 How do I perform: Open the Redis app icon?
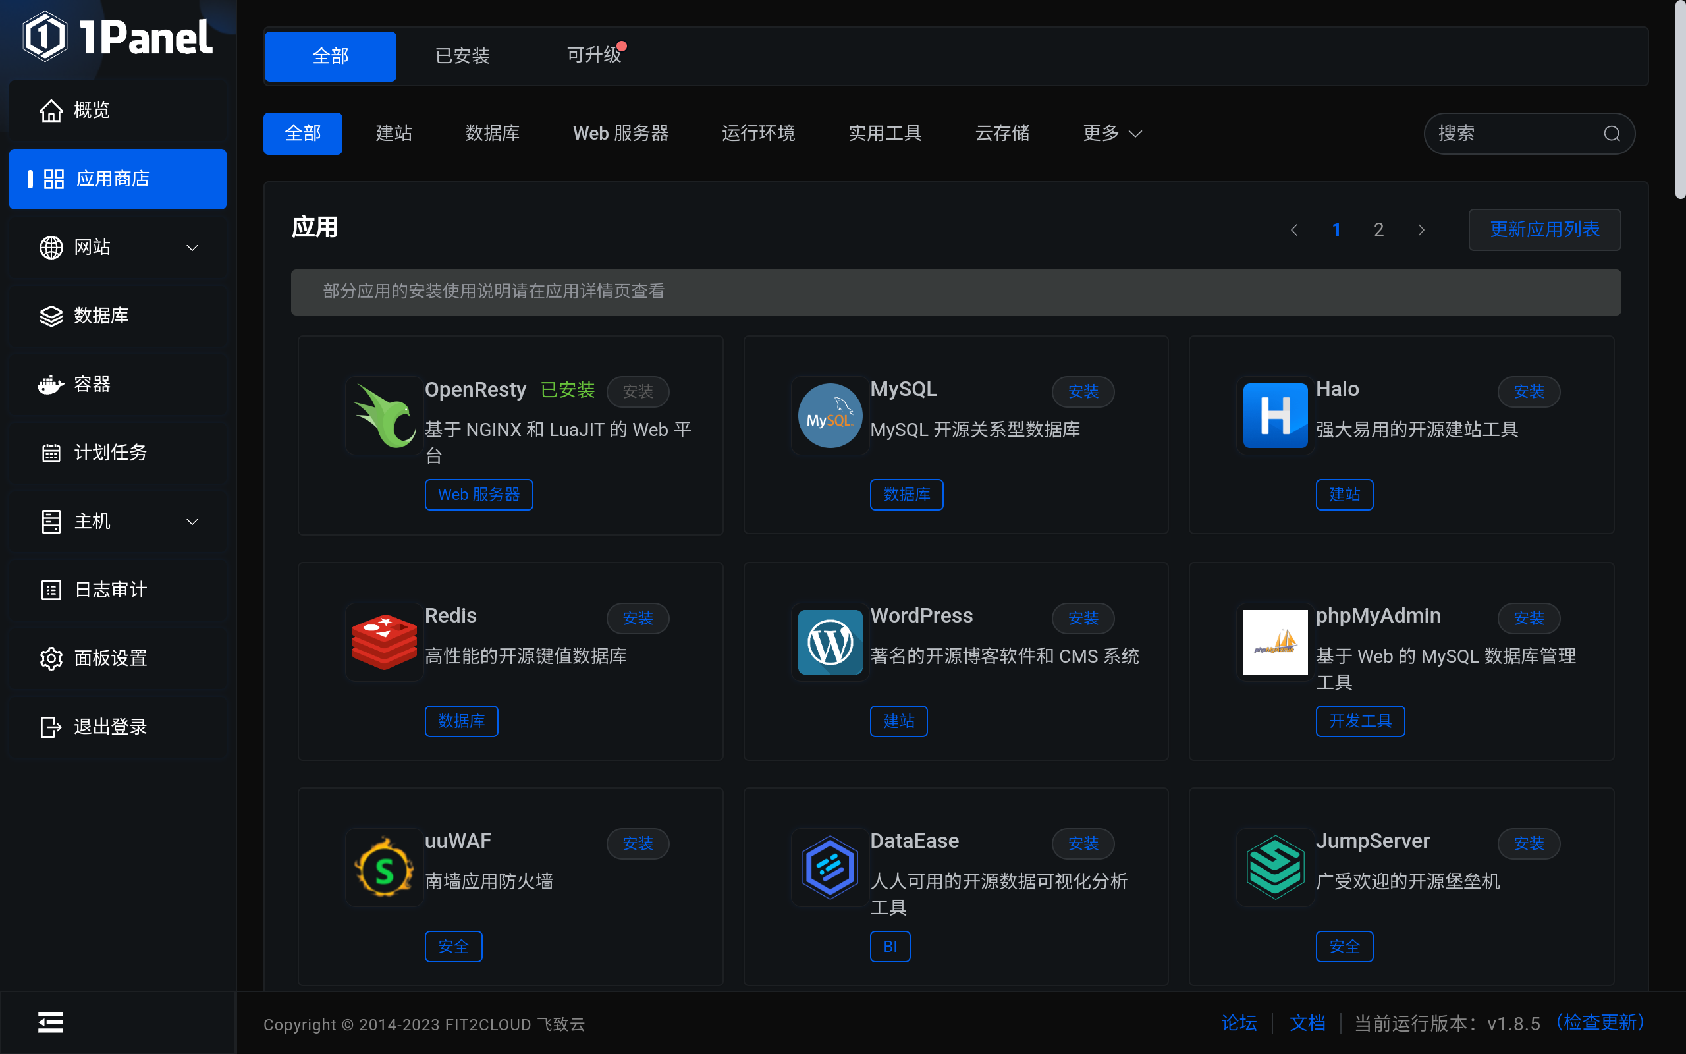tap(384, 642)
